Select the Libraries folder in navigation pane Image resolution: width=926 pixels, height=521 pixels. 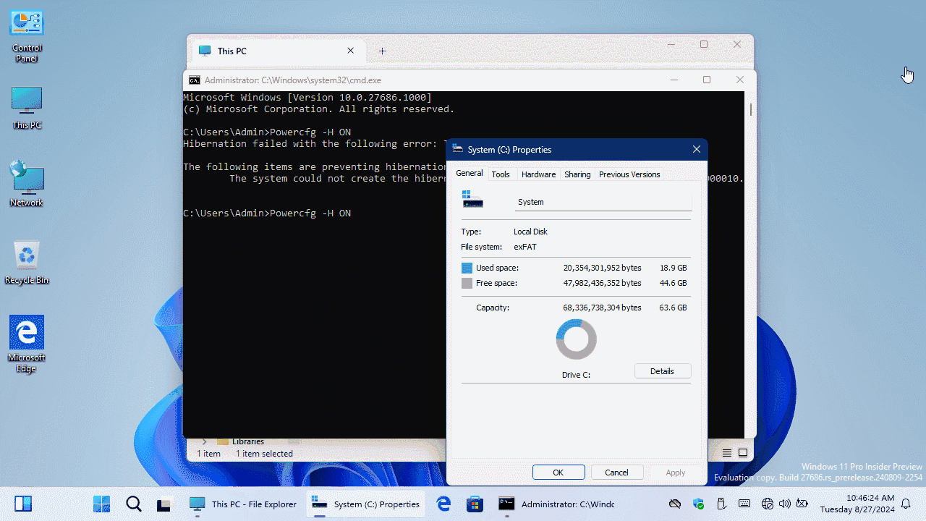[x=248, y=441]
